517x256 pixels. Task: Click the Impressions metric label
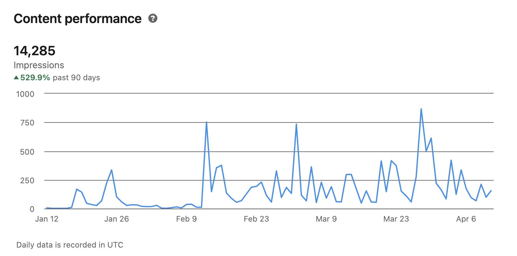click(39, 65)
